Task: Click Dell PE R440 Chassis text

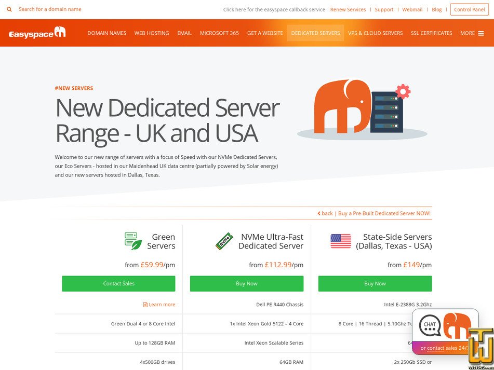Action: click(x=280, y=305)
